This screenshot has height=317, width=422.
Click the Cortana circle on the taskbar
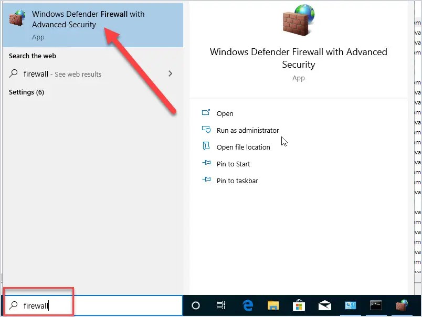tap(195, 305)
